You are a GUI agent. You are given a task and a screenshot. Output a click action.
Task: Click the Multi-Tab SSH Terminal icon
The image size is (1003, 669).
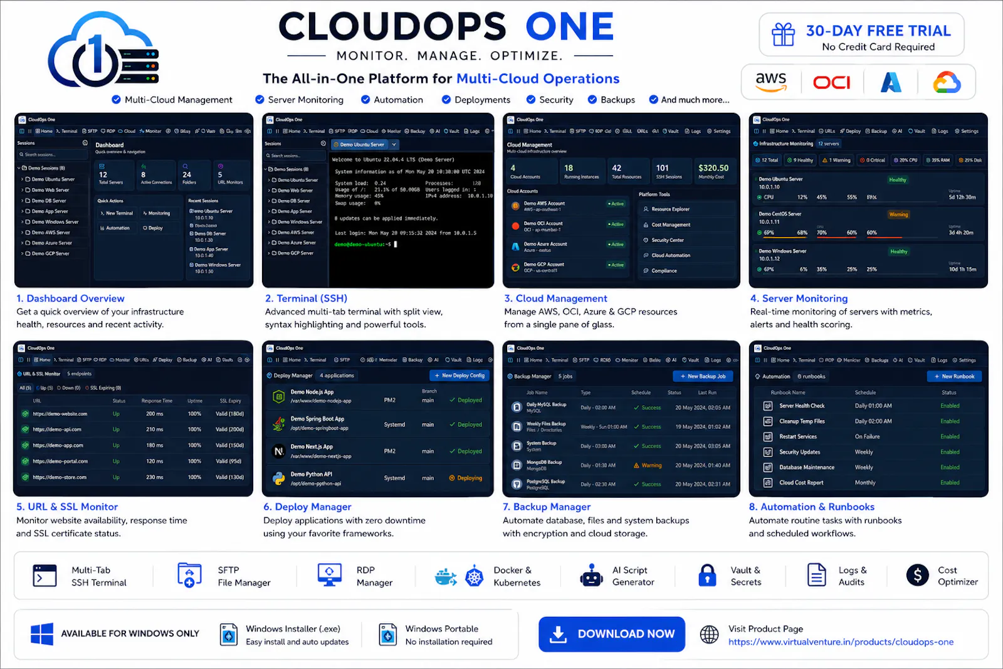pos(44,576)
